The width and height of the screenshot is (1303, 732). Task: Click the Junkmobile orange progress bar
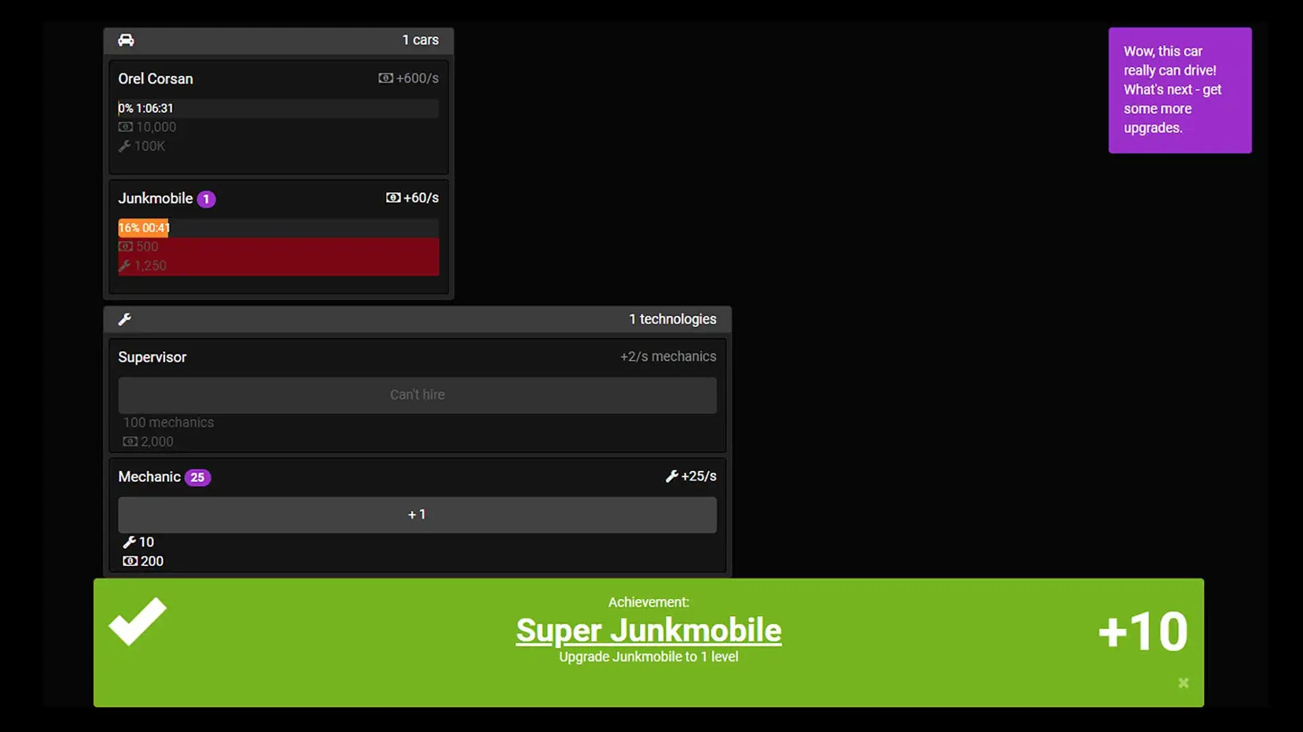[144, 228]
